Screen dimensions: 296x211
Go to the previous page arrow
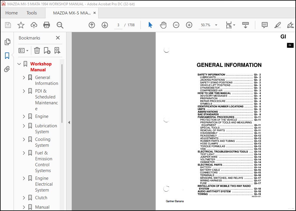[92, 25]
